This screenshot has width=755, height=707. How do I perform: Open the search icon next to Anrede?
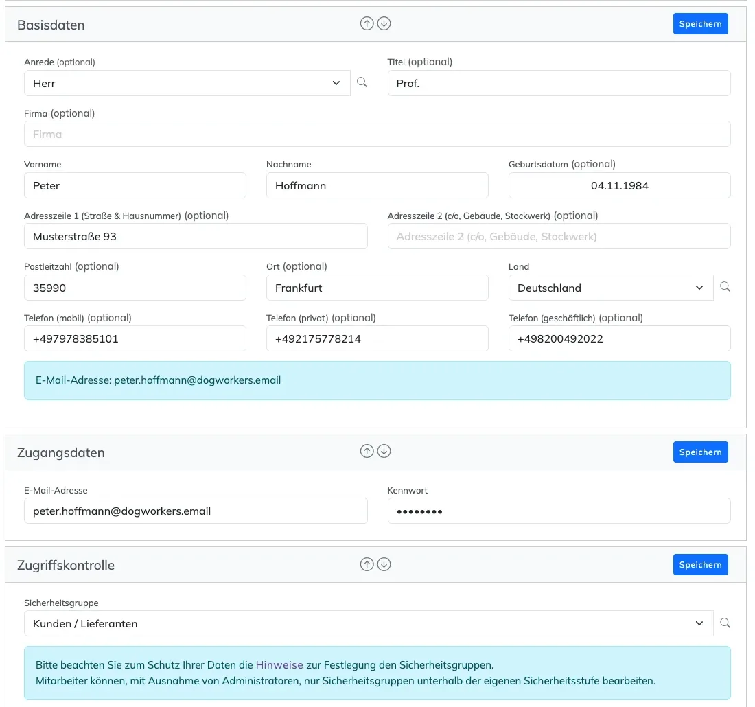[362, 82]
